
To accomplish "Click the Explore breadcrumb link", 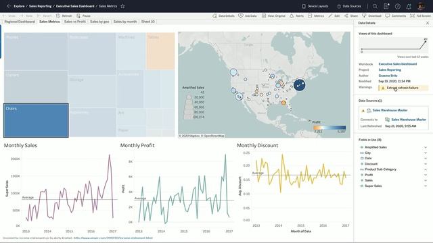I will click(19, 6).
